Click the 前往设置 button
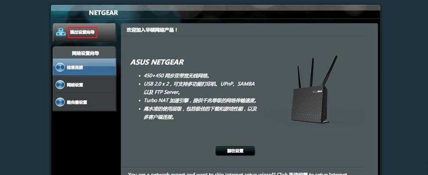This screenshot has height=175, width=428. pyautogui.click(x=235, y=150)
